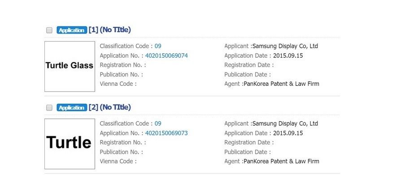
Task: Click the Publication Date label in result [2]
Action: [247, 152]
